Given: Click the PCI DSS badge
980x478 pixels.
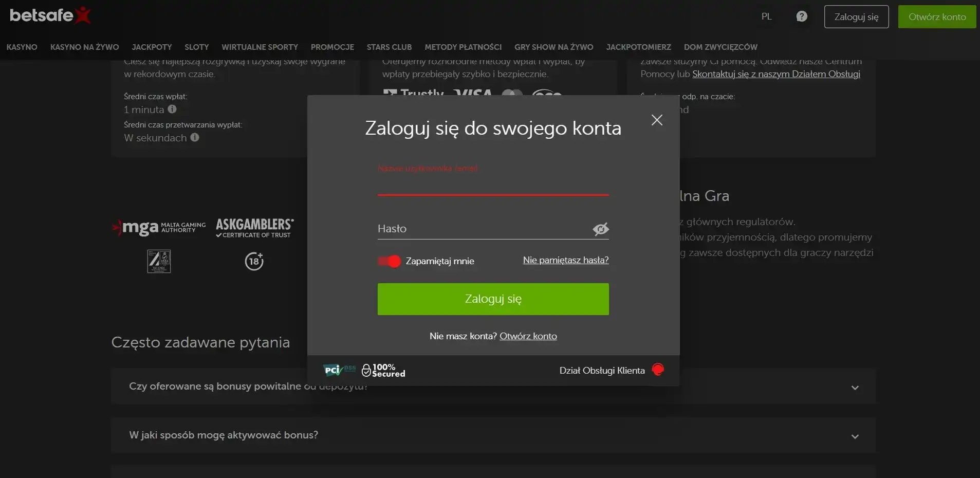Looking at the screenshot, I should 339,370.
